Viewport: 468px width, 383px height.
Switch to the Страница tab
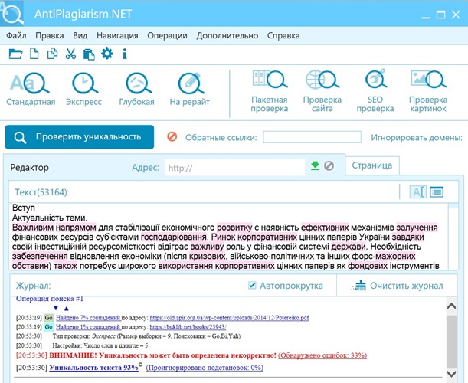coord(372,165)
